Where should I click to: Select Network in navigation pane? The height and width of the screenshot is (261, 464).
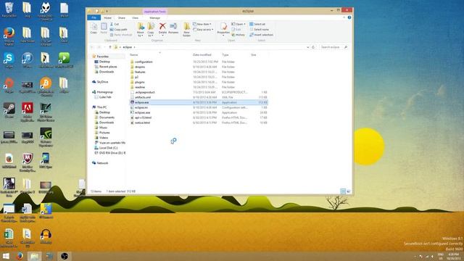click(x=100, y=163)
